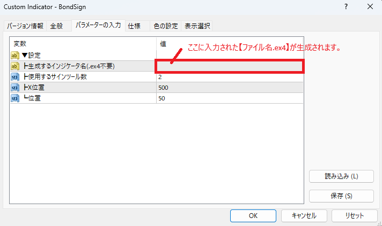Click the リセット button
This screenshot has height=226, width=382.
pos(355,215)
